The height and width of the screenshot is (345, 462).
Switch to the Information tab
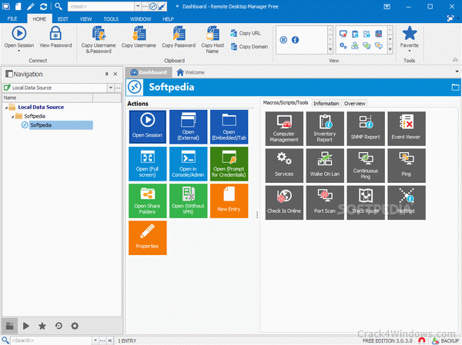(x=326, y=104)
